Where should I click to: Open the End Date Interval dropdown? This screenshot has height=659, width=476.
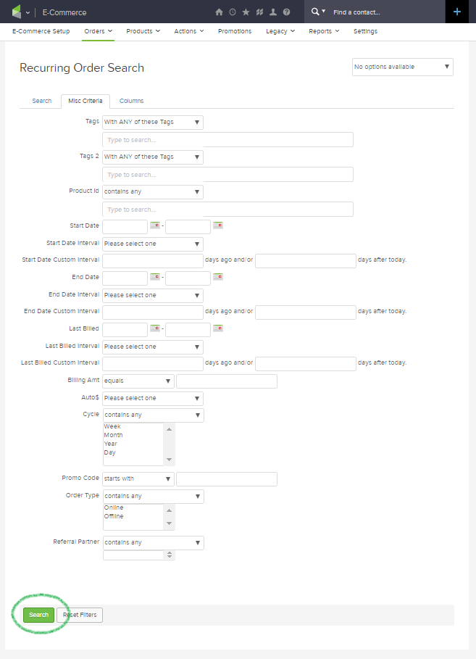(x=152, y=296)
